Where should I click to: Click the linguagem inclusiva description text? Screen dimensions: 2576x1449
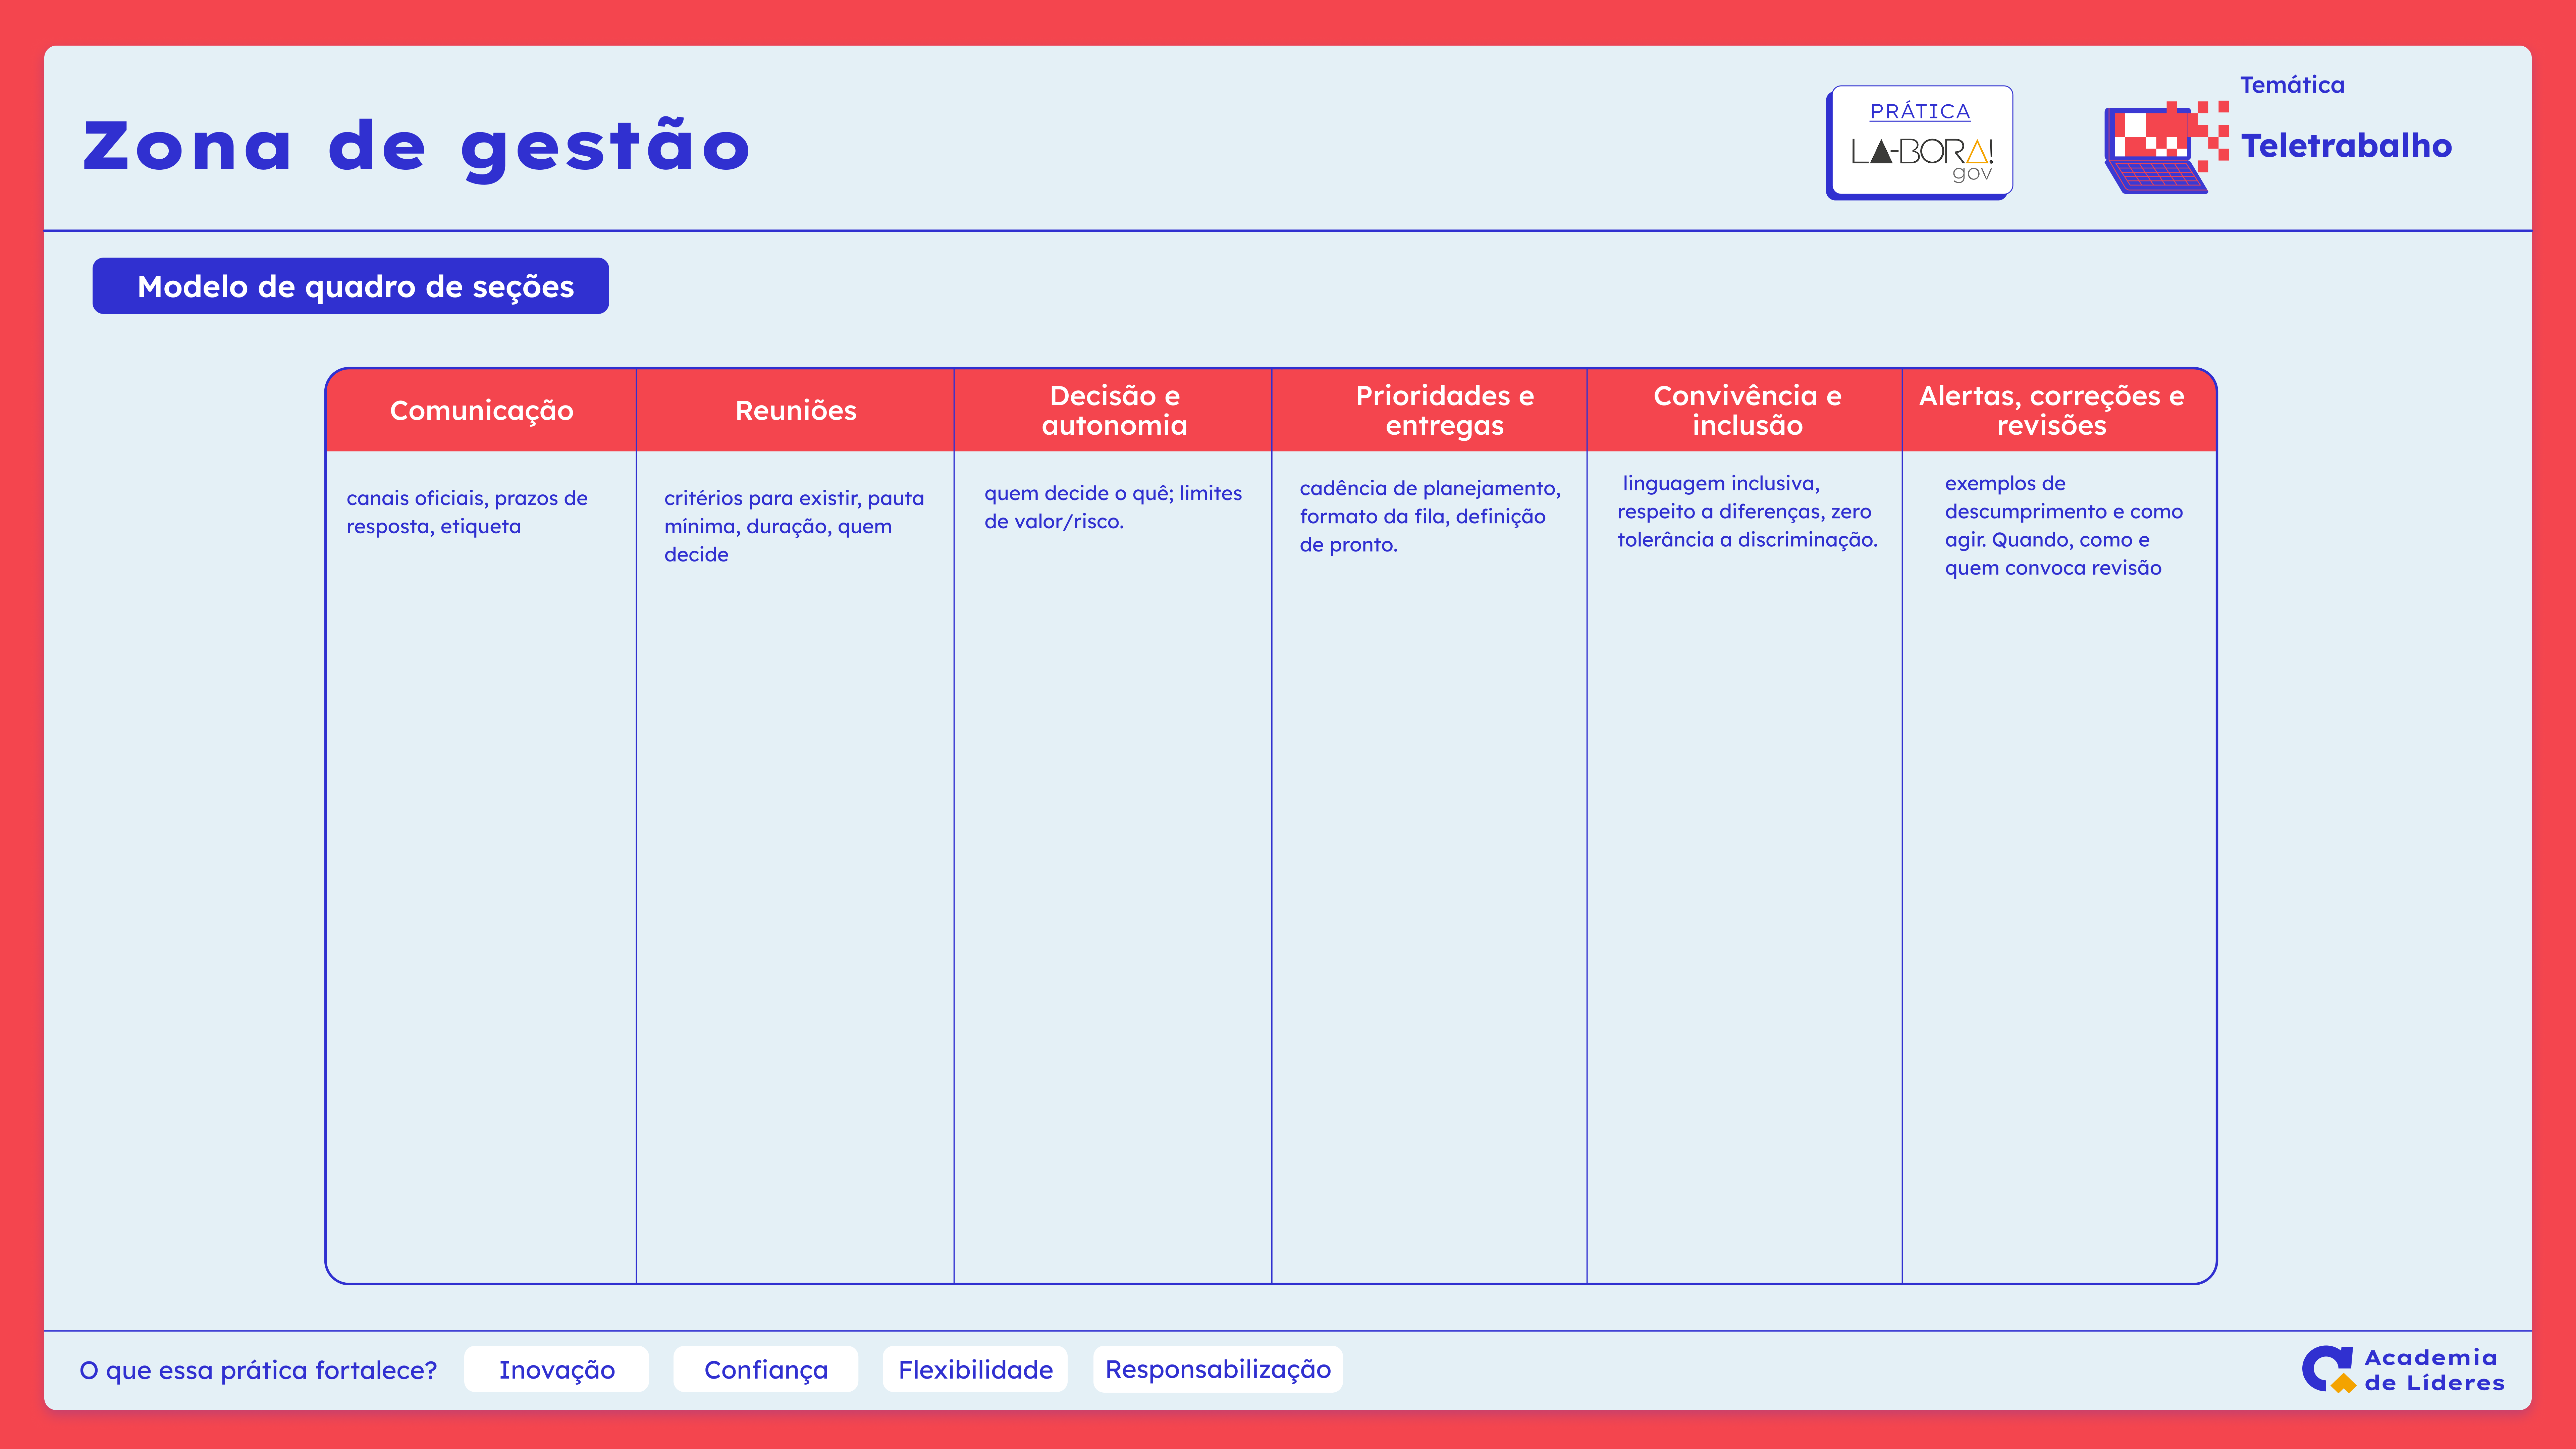click(1747, 511)
